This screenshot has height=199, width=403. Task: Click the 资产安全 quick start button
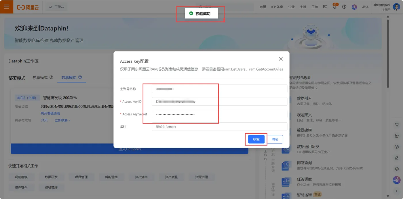pyautogui.click(x=21, y=188)
